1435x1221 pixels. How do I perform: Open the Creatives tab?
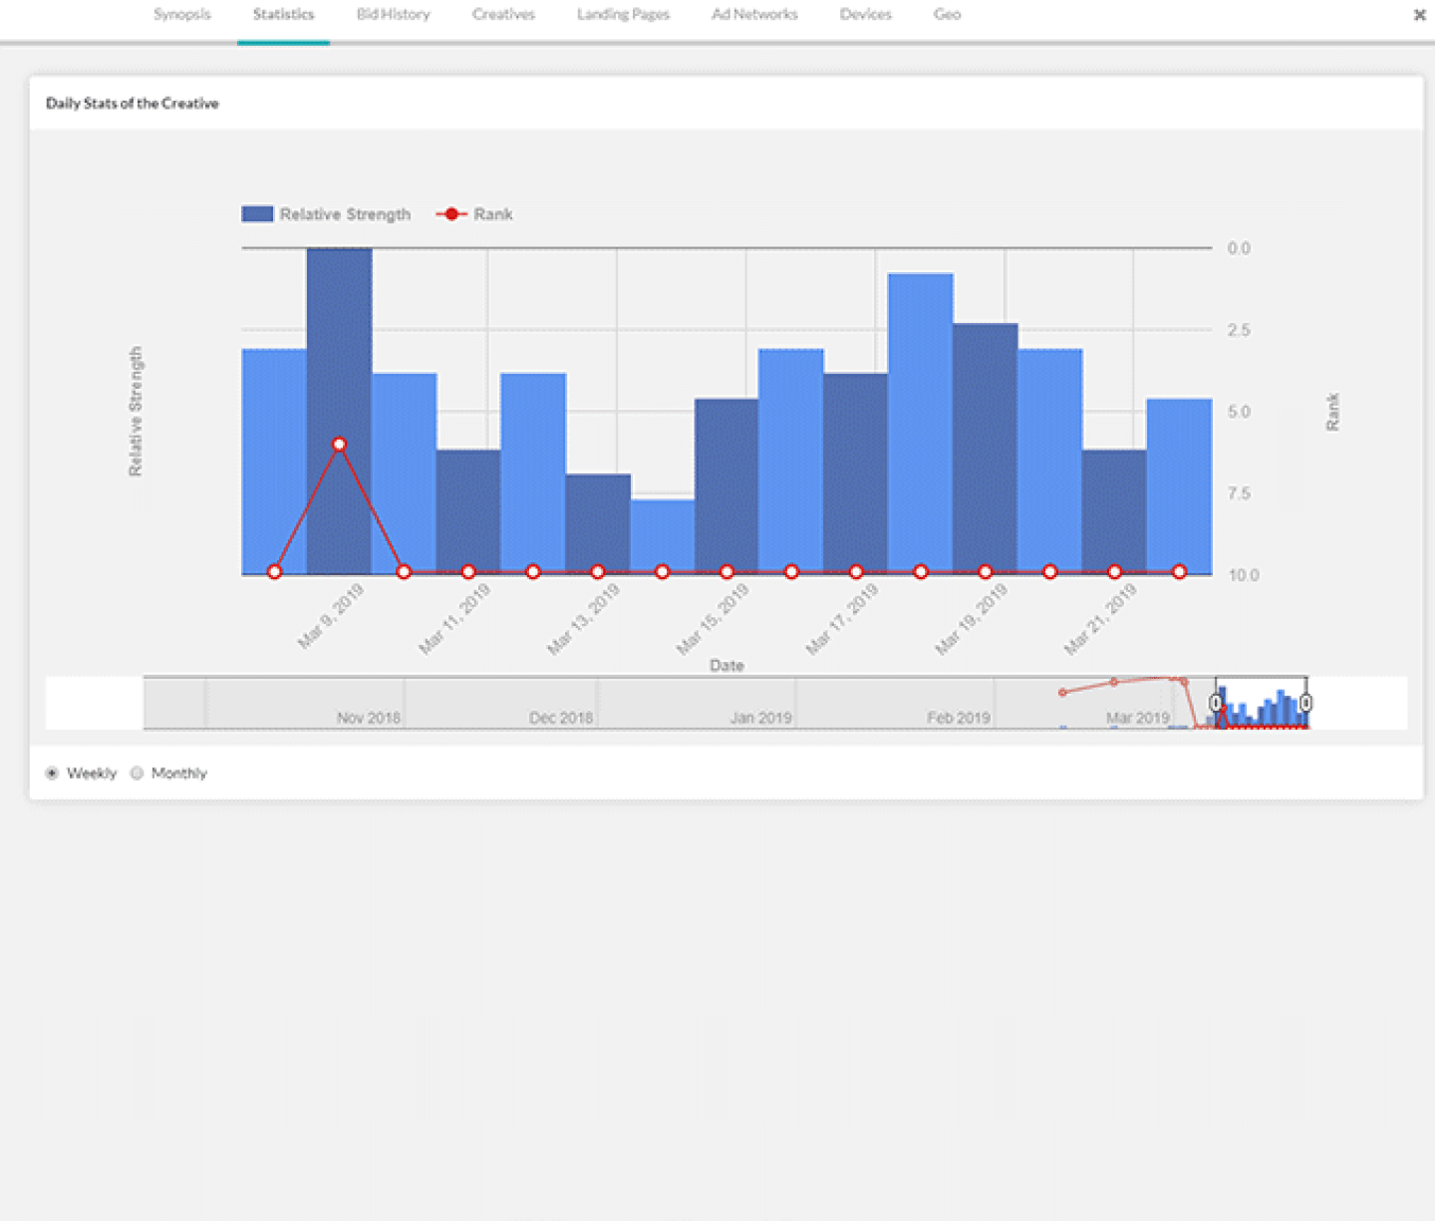coord(503,15)
